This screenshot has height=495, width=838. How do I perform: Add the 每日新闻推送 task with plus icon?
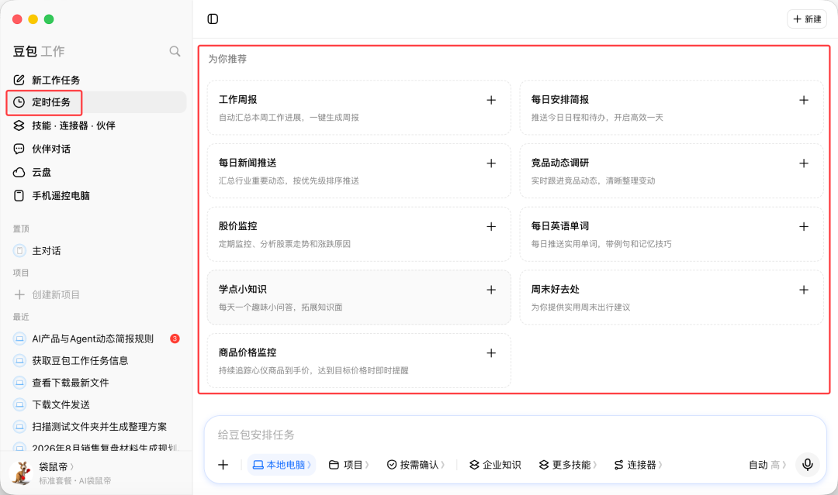[491, 163]
